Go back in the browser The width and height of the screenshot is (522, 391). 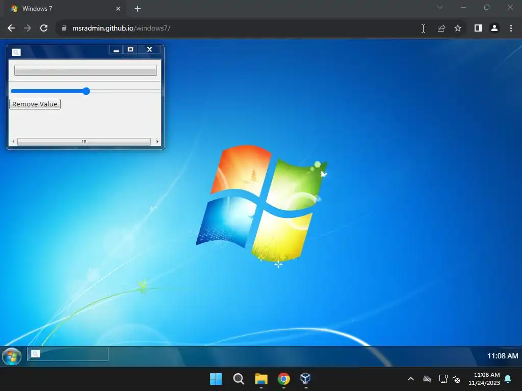[11, 29]
